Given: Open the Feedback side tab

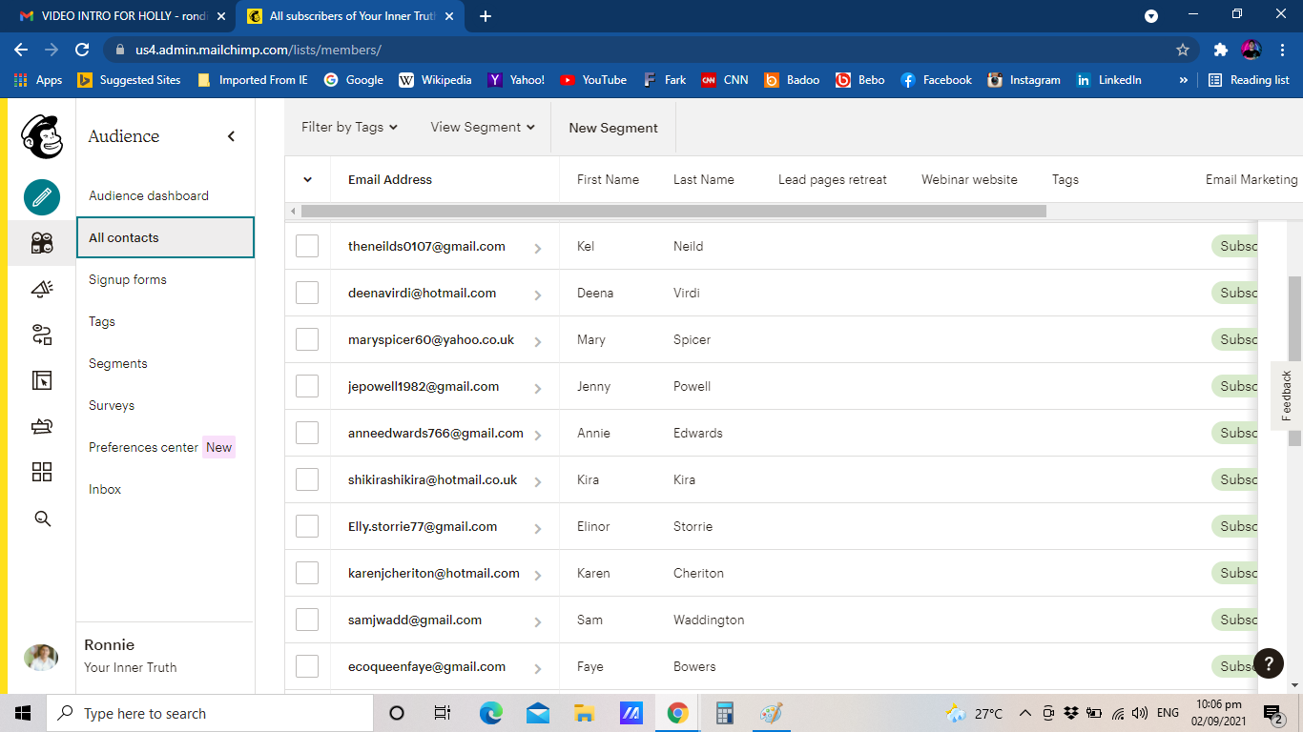Looking at the screenshot, I should [x=1286, y=396].
